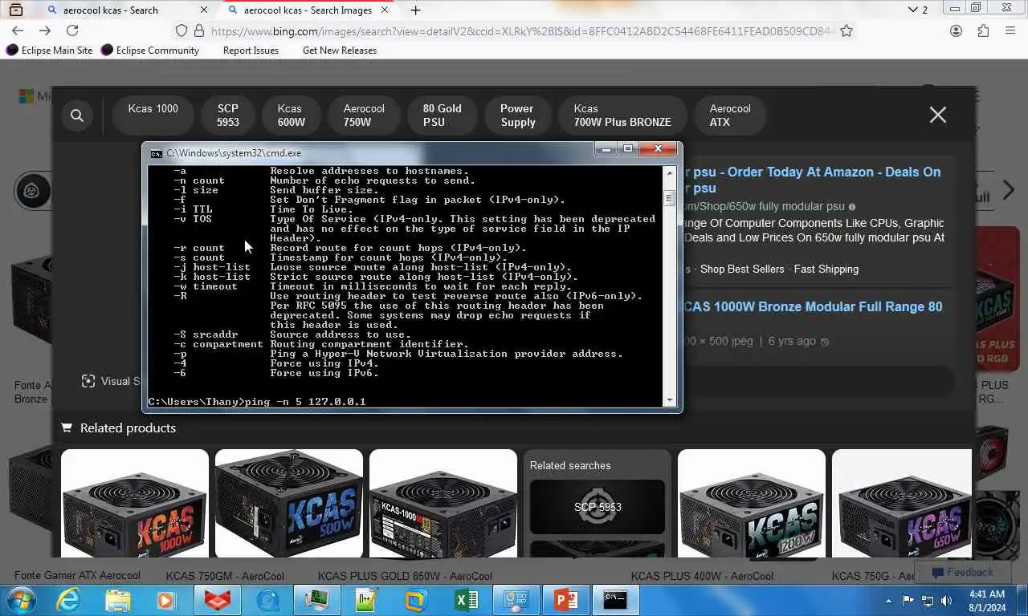1028x616 pixels.
Task: Select the 'Power Supply' suggestion chip
Action: click(517, 115)
